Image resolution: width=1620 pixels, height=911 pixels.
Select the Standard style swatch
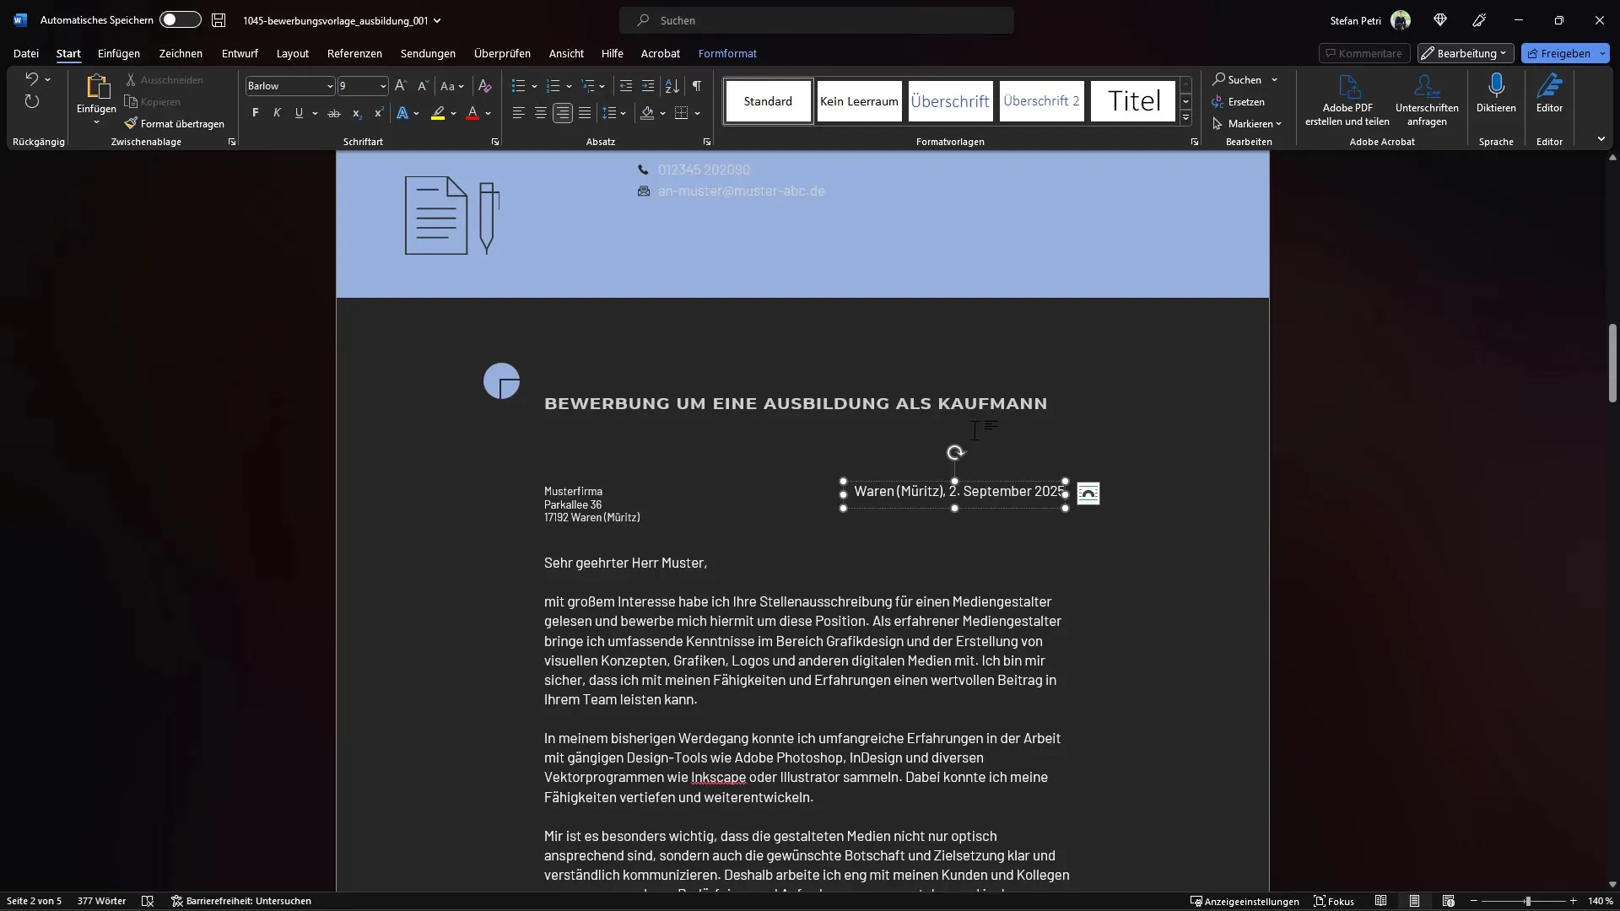pyautogui.click(x=767, y=100)
